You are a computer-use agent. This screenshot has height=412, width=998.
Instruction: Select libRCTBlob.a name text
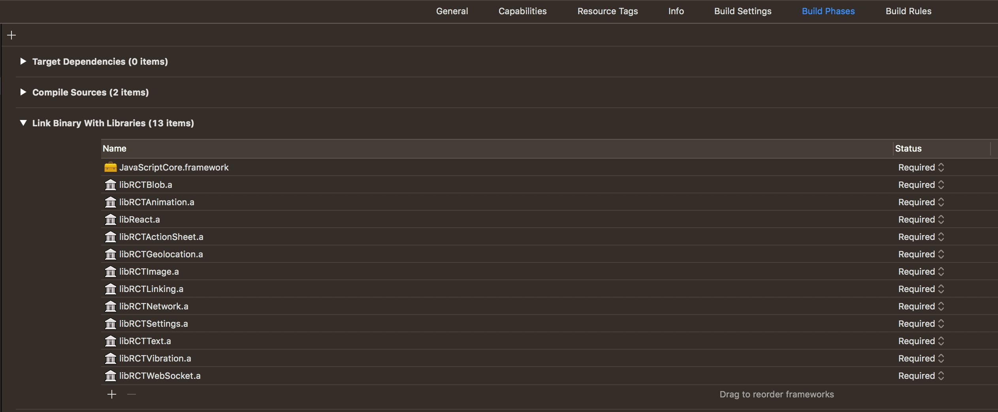(146, 185)
